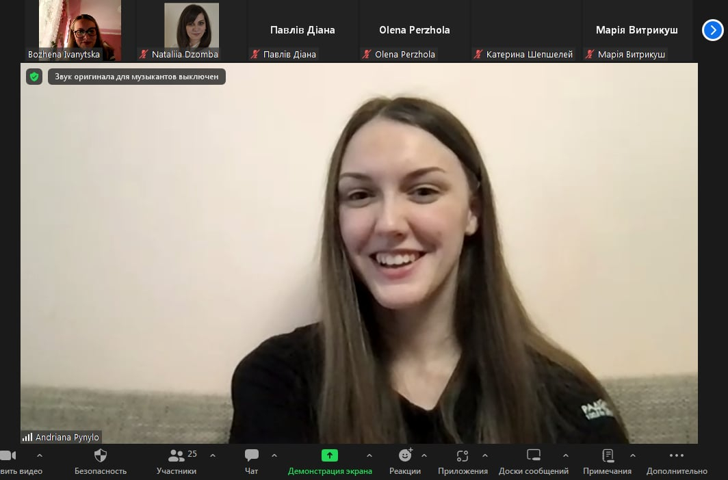
Task: Toggle the video camera button
Action: pos(8,455)
